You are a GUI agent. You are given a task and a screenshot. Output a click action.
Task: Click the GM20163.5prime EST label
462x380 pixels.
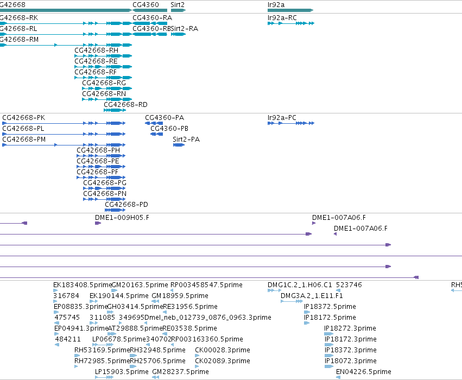[x=140, y=285]
